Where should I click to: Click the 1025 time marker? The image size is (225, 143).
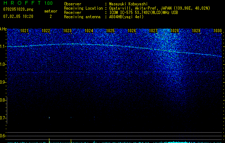pyautogui.click(x=110, y=31)
